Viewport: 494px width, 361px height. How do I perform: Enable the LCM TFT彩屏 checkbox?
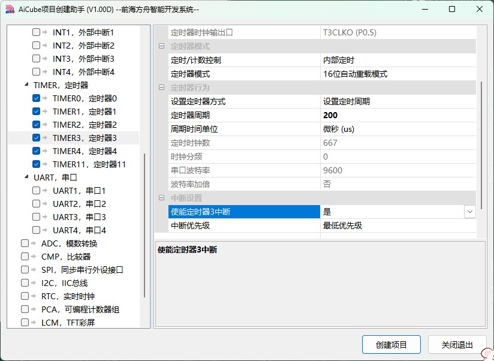pyautogui.click(x=25, y=323)
